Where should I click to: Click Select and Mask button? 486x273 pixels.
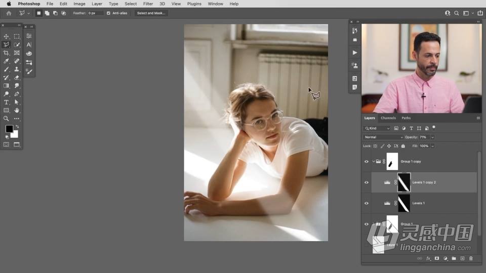[x=151, y=13]
